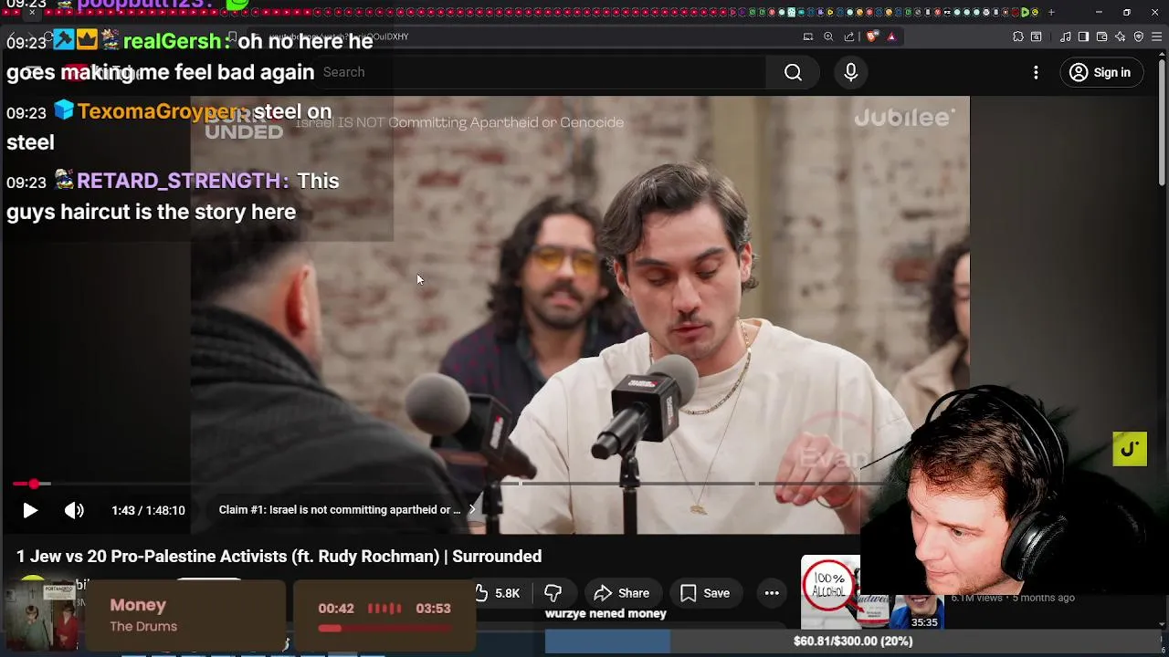This screenshot has width=1169, height=657.
Task: Dislike the video
Action: click(x=553, y=593)
